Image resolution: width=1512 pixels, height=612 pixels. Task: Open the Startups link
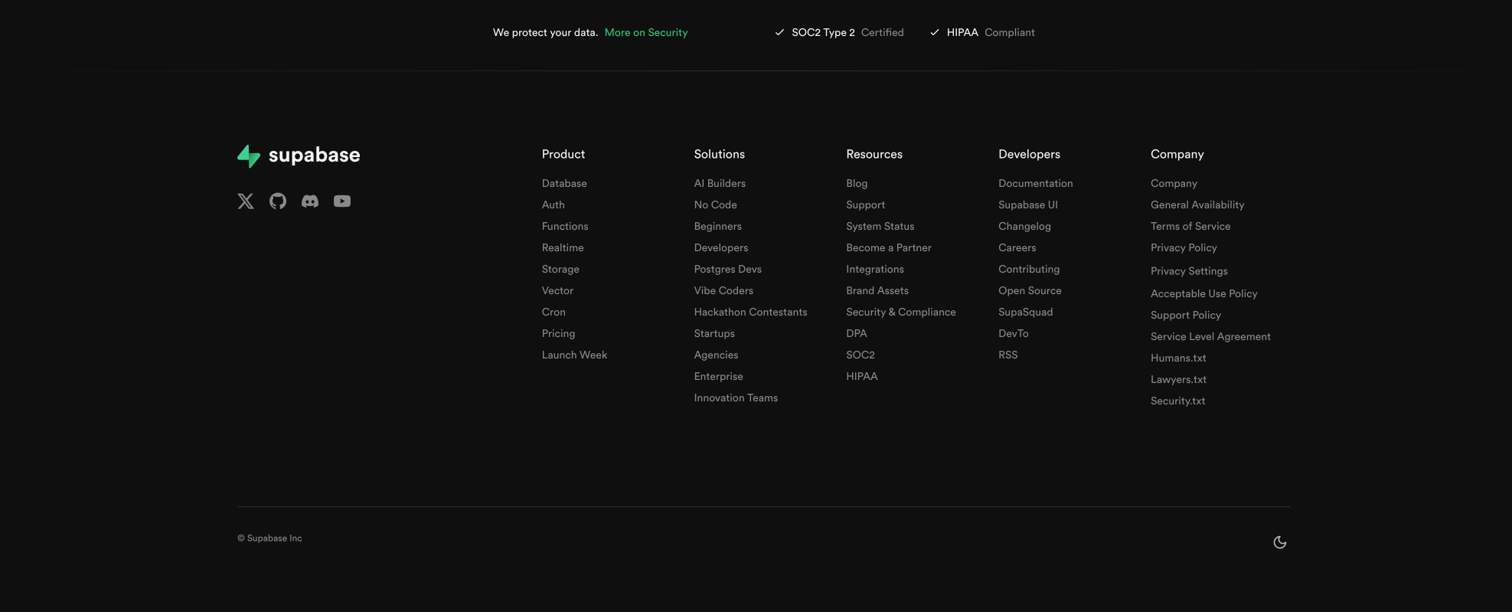[714, 333]
